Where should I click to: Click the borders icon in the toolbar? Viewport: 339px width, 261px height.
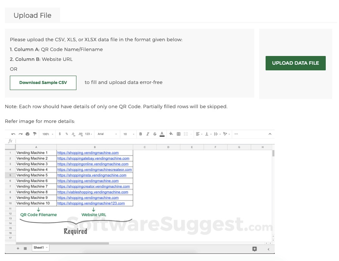coord(178,134)
